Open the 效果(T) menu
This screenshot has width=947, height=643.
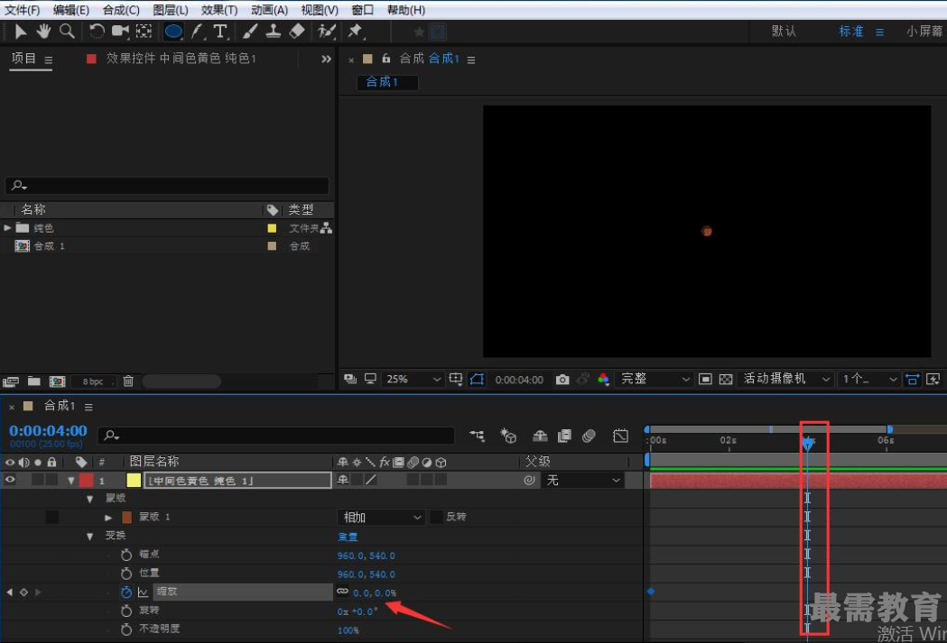219,10
